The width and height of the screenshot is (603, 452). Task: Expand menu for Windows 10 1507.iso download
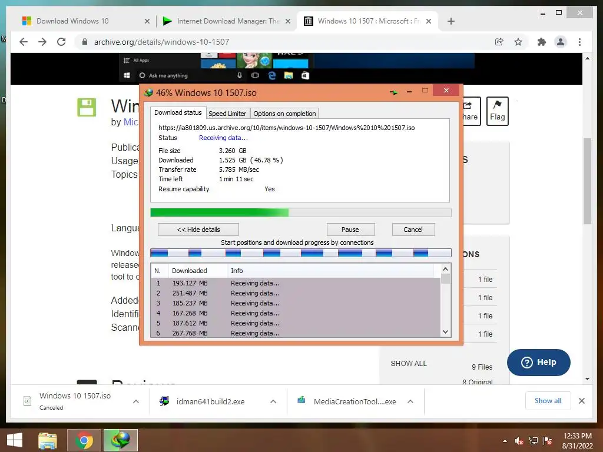pyautogui.click(x=136, y=401)
